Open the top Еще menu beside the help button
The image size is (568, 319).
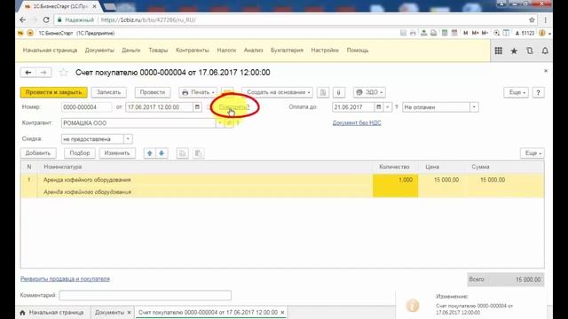[517, 92]
